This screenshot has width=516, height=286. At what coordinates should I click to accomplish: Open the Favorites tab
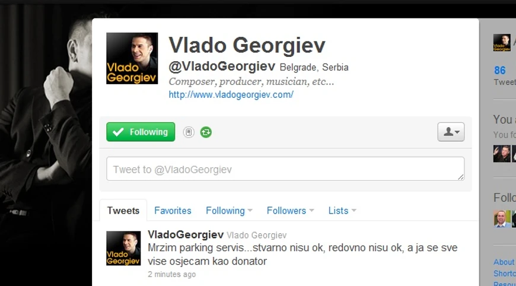[x=173, y=211]
